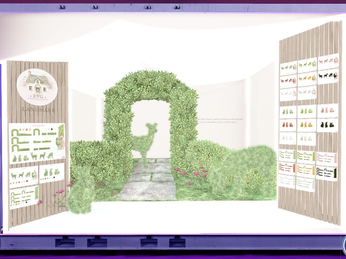Click the EVG cottage logo sign

[x=37, y=87]
